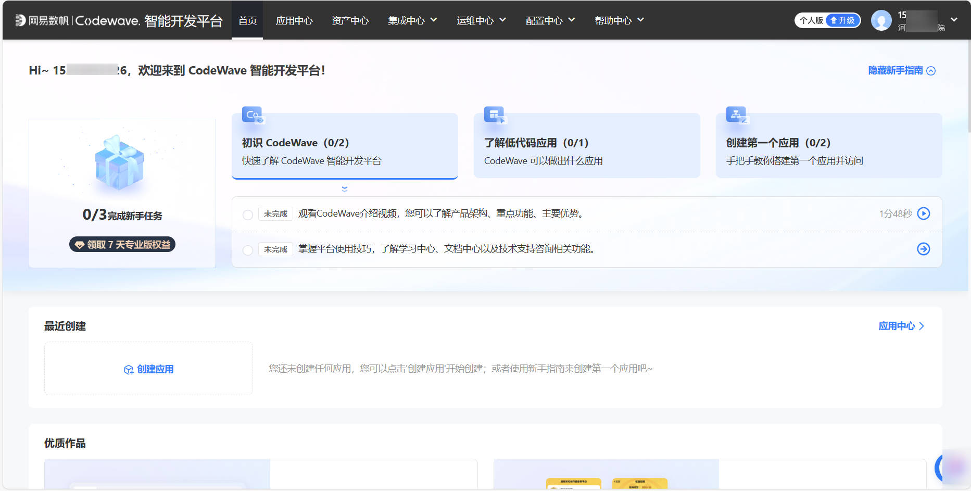Open the 掌握平台使用技巧 arrow icon
Viewport: 971px width, 491px height.
pos(924,249)
